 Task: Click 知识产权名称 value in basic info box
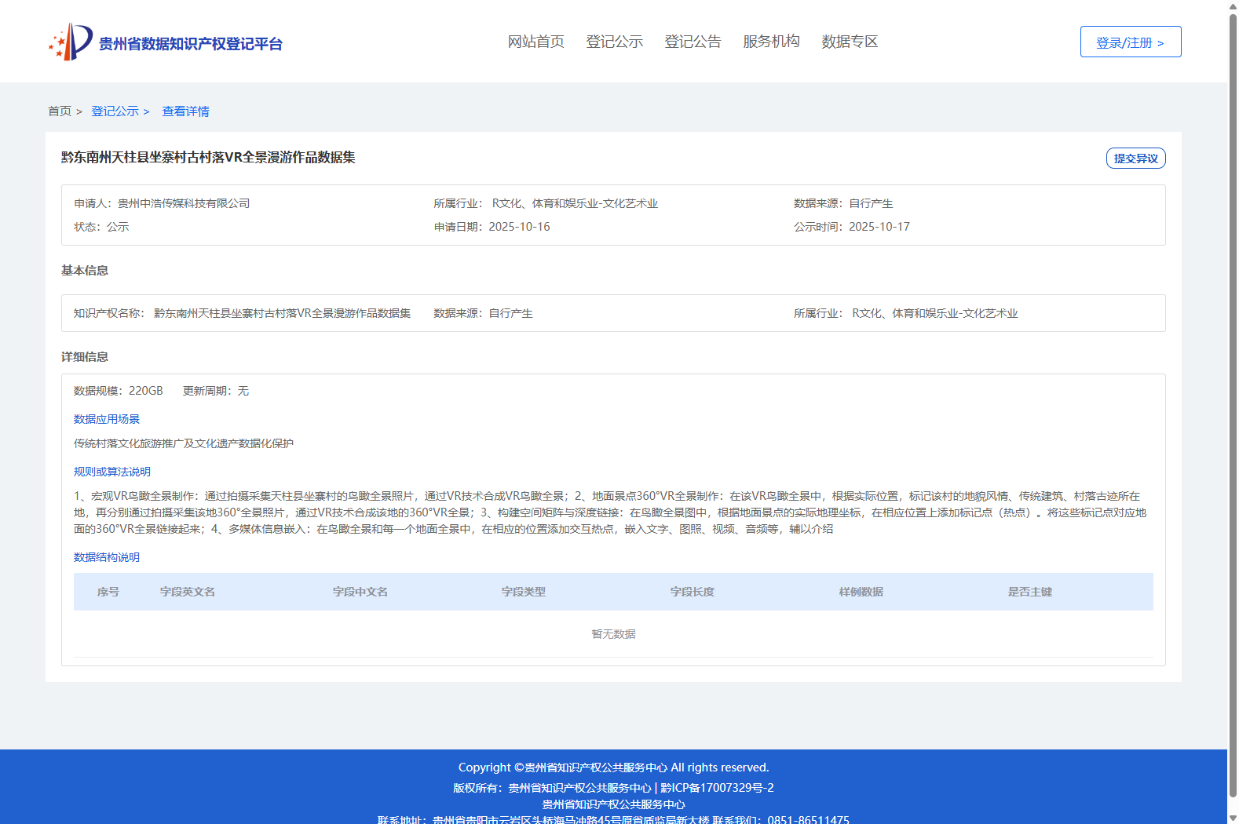point(283,313)
